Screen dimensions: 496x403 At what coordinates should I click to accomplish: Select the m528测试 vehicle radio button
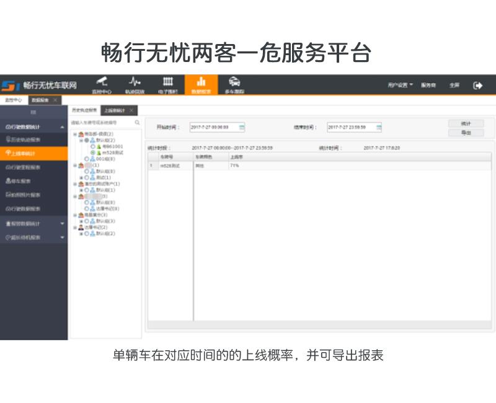pyautogui.click(x=93, y=153)
